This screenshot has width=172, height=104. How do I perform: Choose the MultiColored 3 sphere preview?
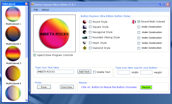(13, 53)
